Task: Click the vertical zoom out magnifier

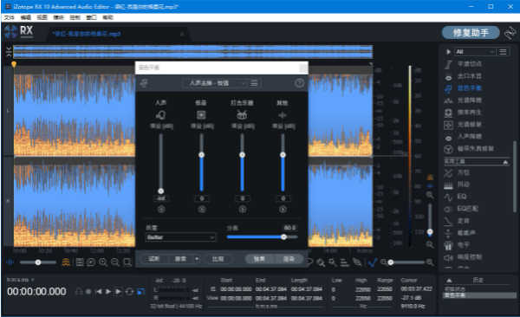Action: [430, 245]
